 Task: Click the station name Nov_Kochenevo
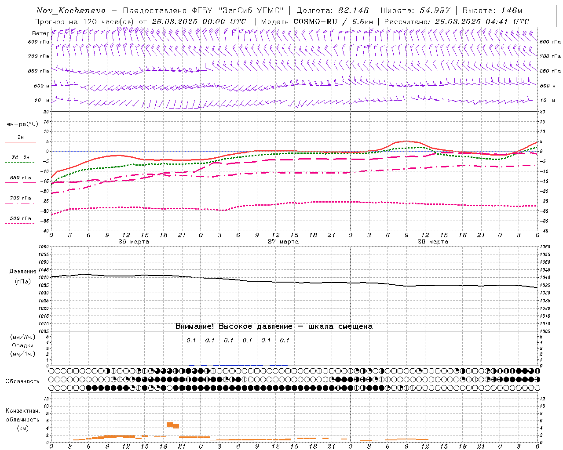(71, 11)
